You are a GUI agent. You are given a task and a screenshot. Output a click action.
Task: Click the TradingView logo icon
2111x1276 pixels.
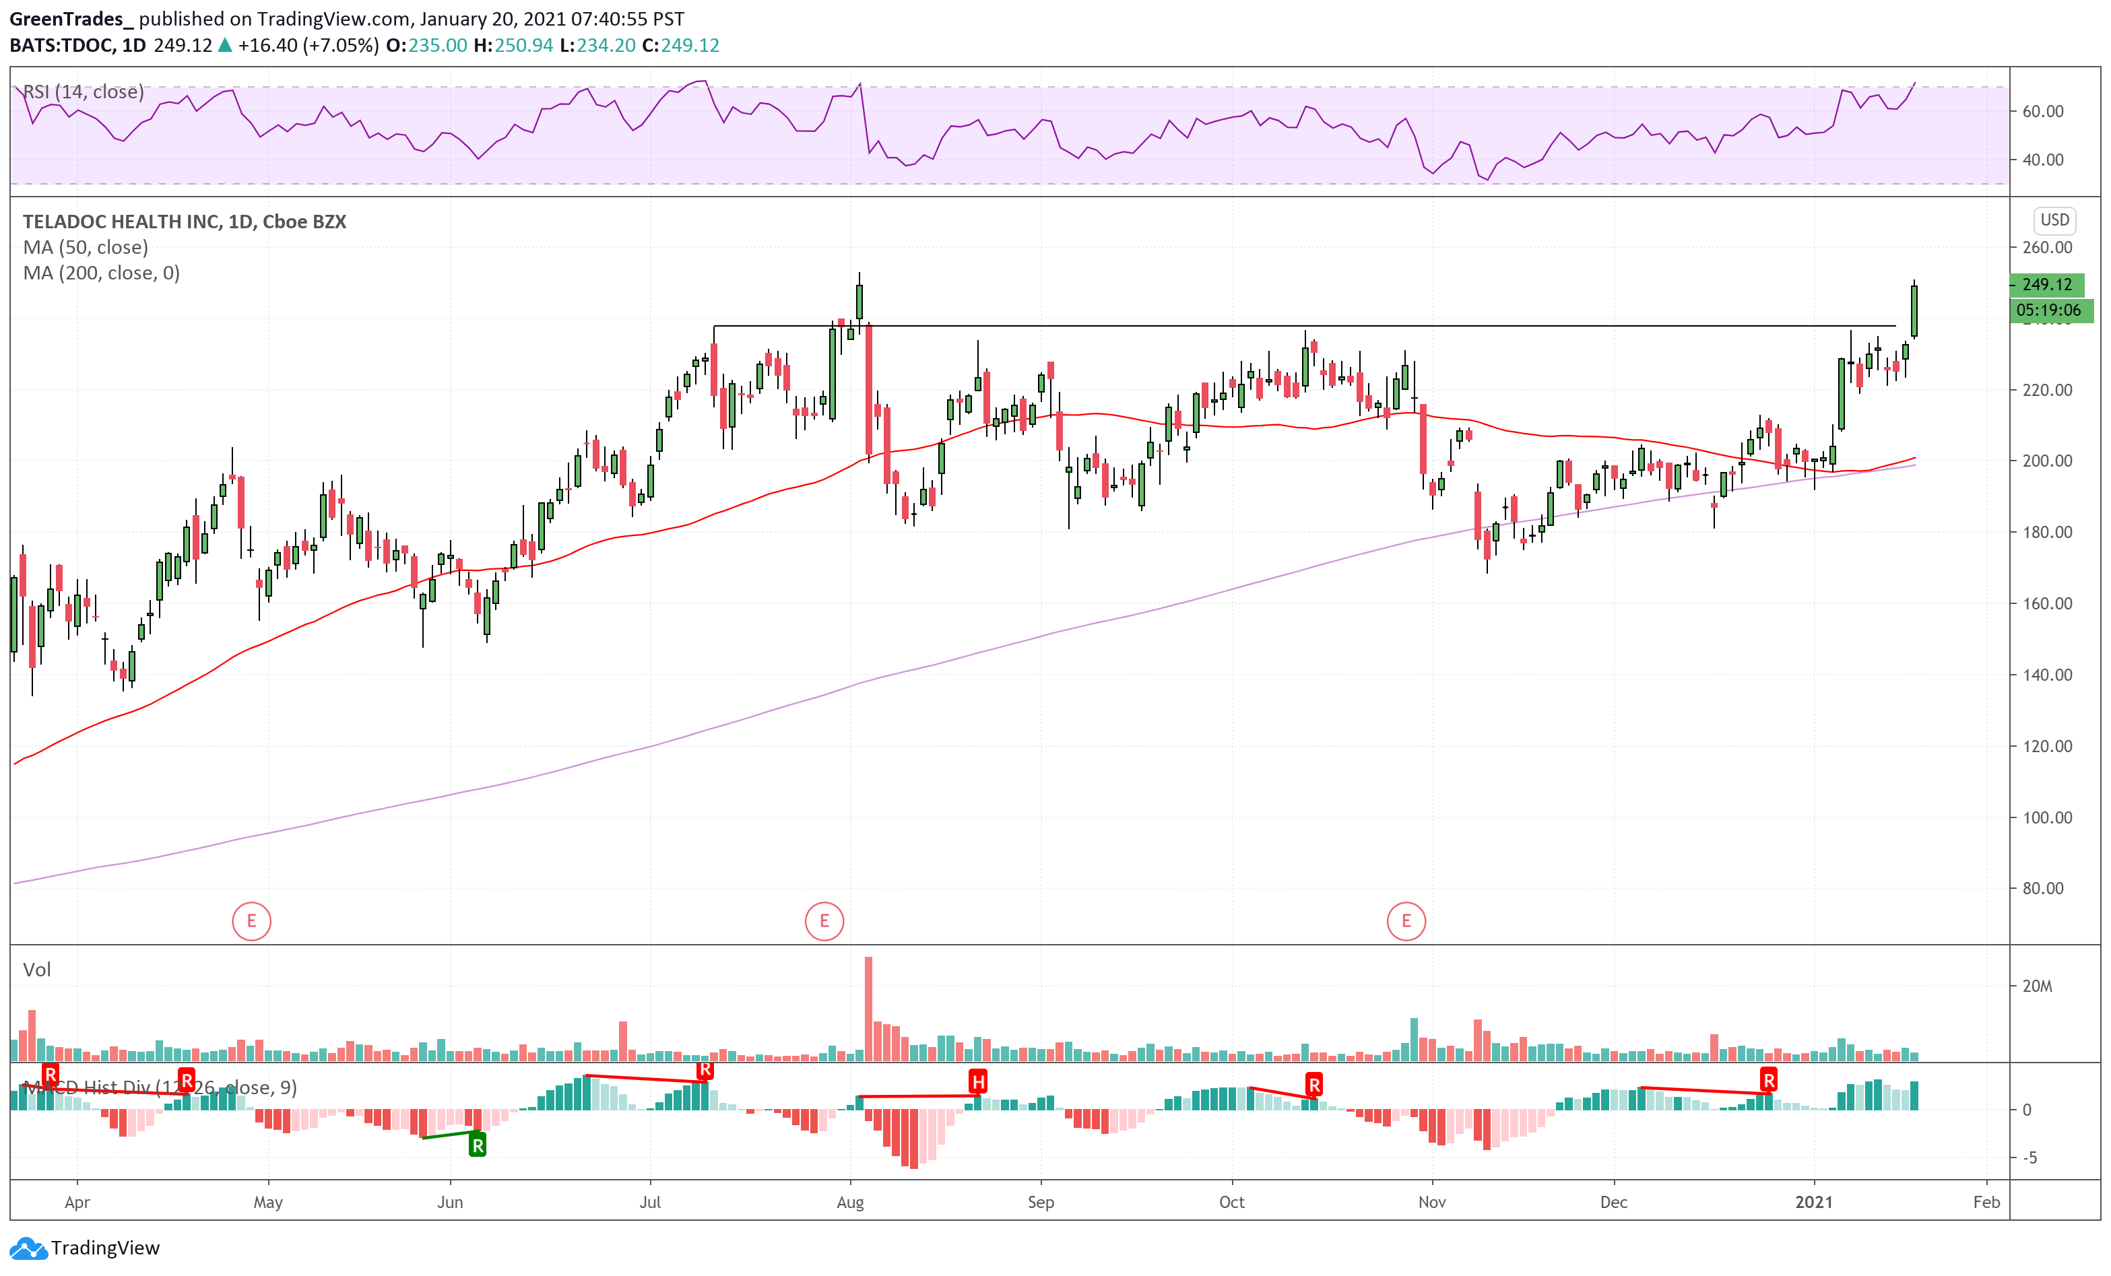tap(28, 1248)
